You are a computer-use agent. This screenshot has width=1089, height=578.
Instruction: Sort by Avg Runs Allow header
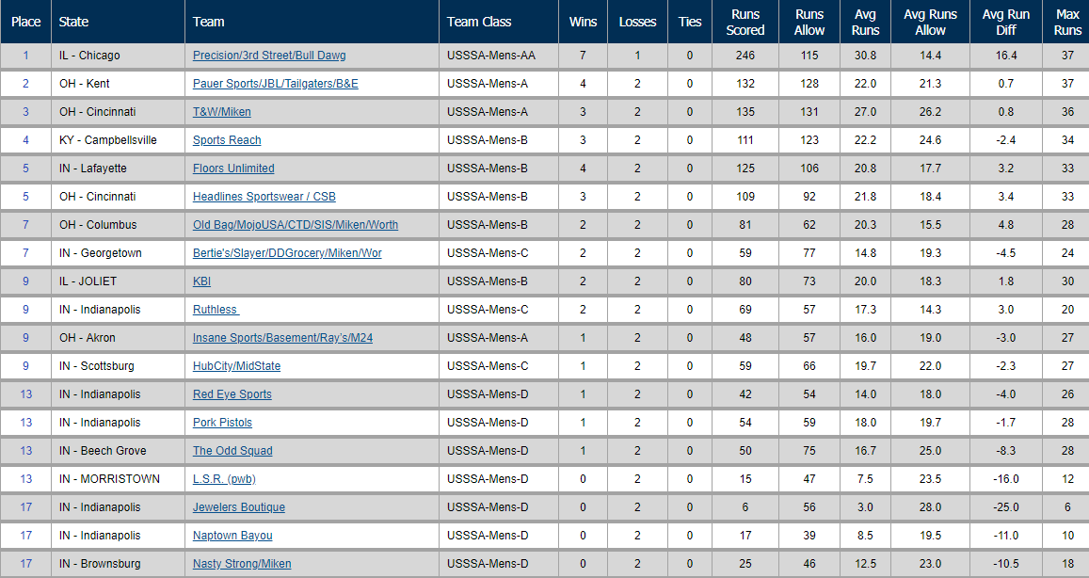(930, 23)
